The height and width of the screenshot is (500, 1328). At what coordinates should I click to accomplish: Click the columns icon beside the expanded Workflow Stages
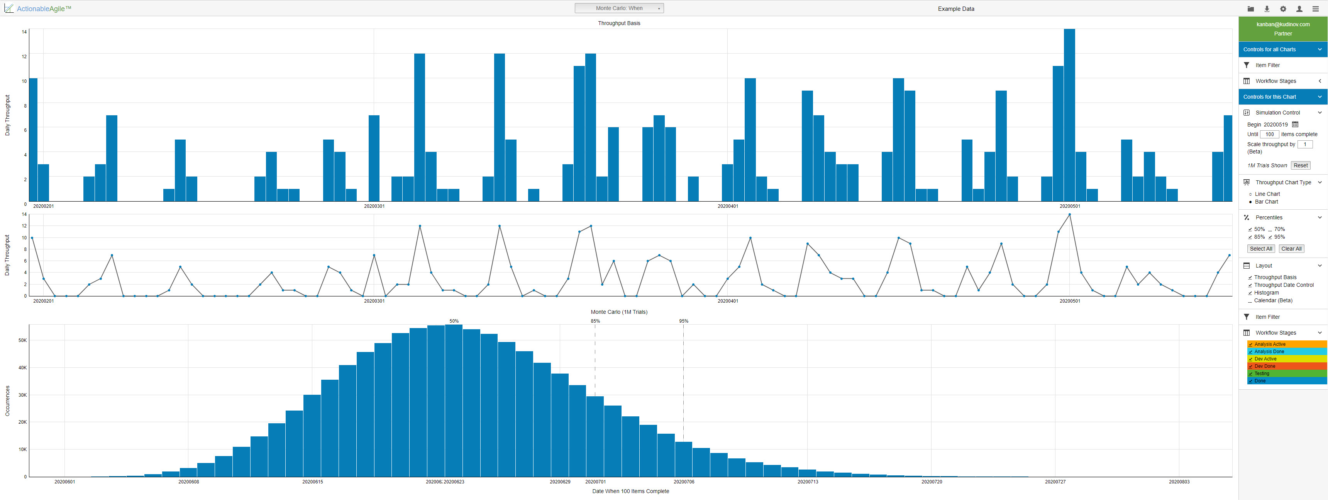[1247, 333]
